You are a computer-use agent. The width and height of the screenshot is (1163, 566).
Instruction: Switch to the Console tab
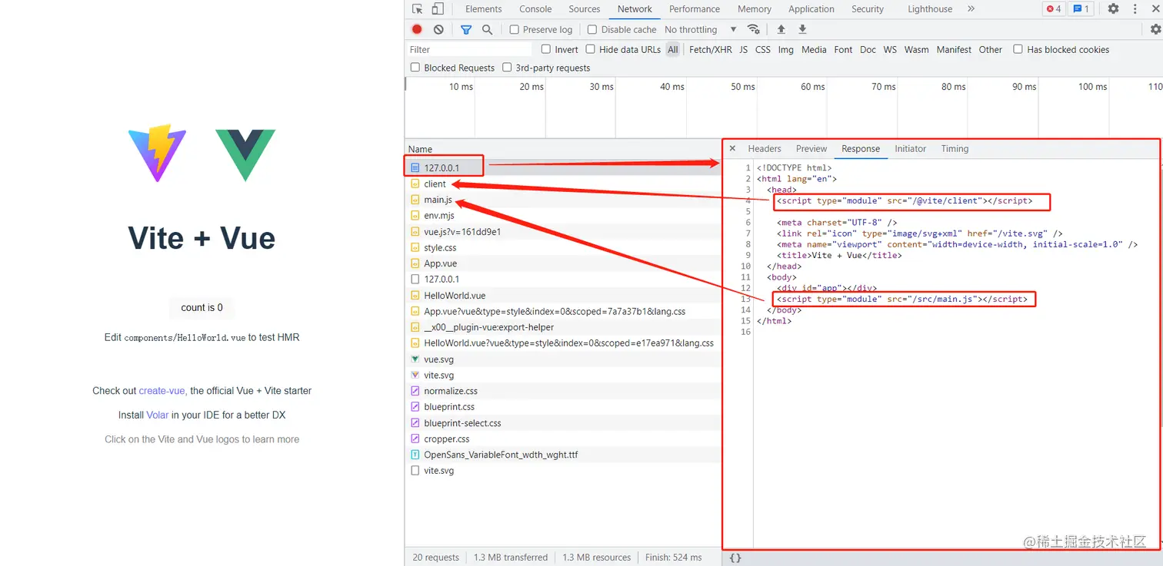[535, 9]
